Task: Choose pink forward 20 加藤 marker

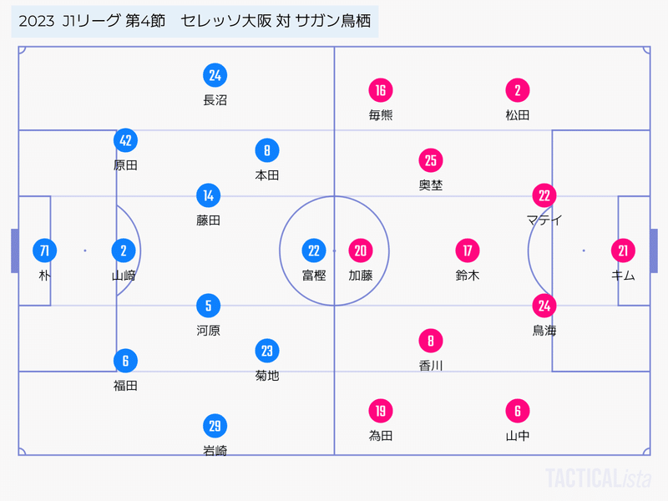Action: (361, 250)
